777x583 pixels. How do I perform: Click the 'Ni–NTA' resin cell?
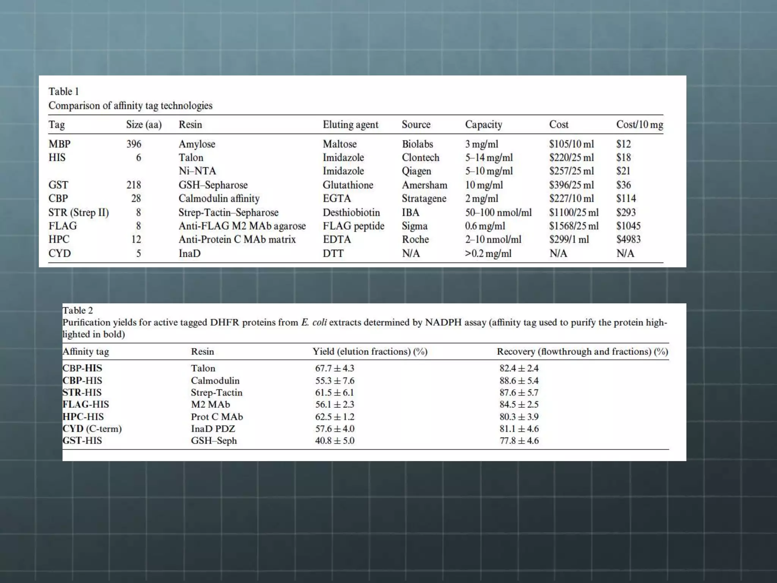197,171
